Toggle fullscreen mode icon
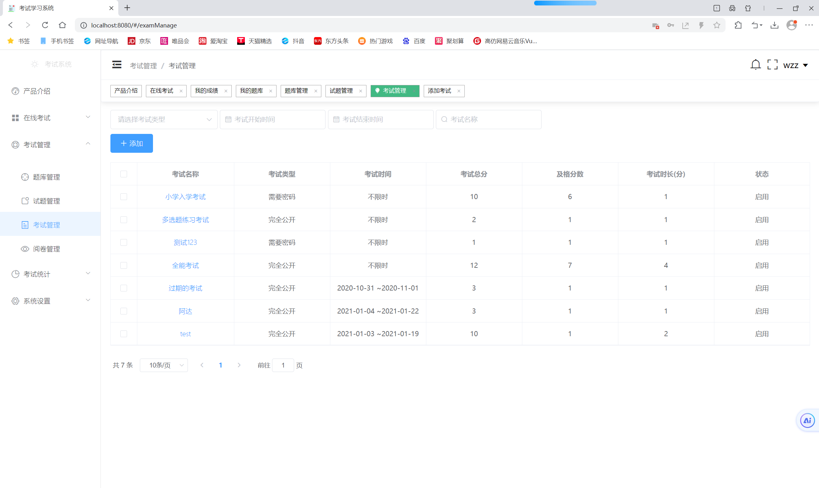 point(772,65)
